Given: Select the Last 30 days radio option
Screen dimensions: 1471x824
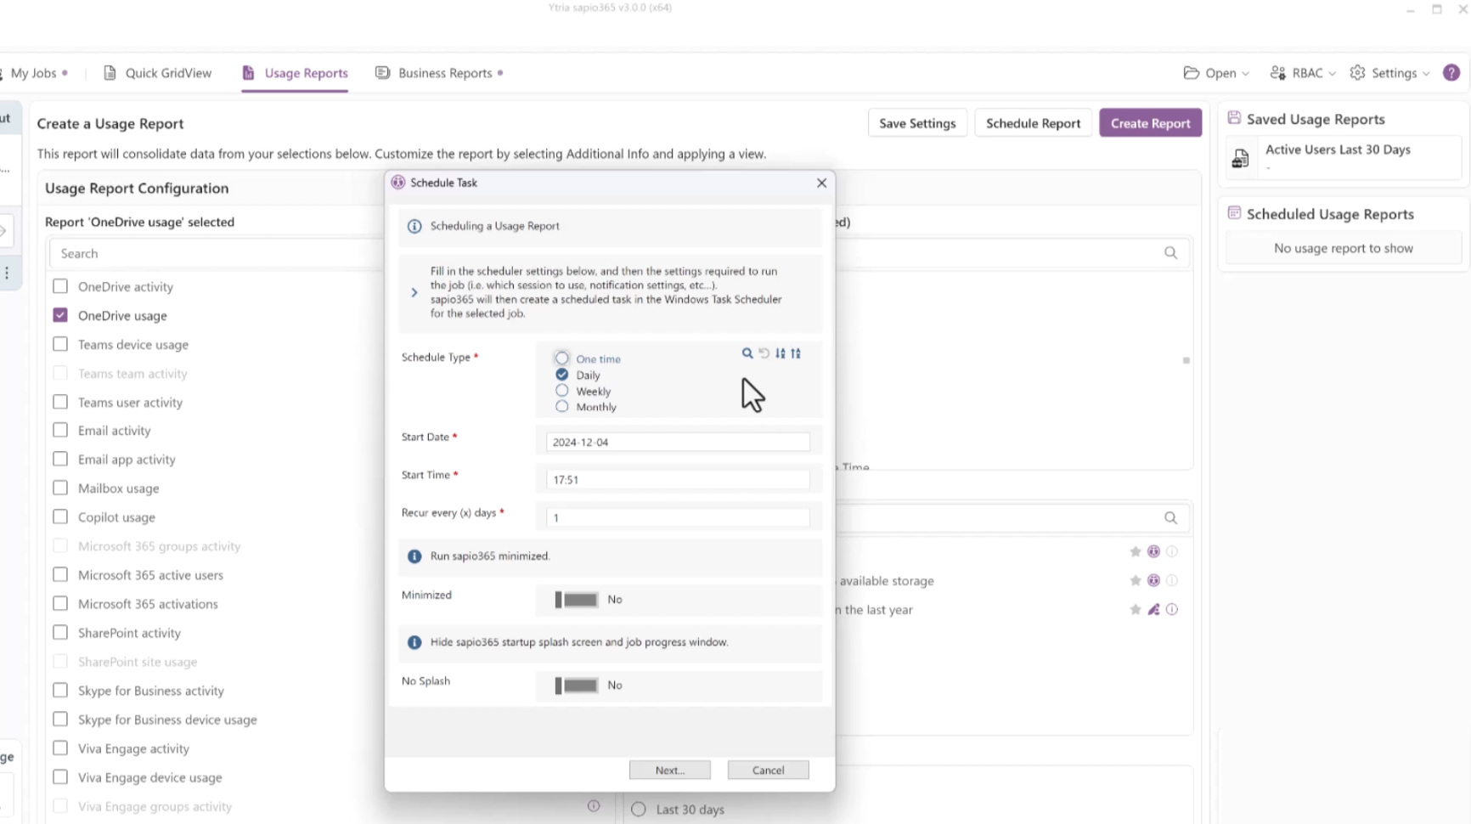Looking at the screenshot, I should 639,810.
